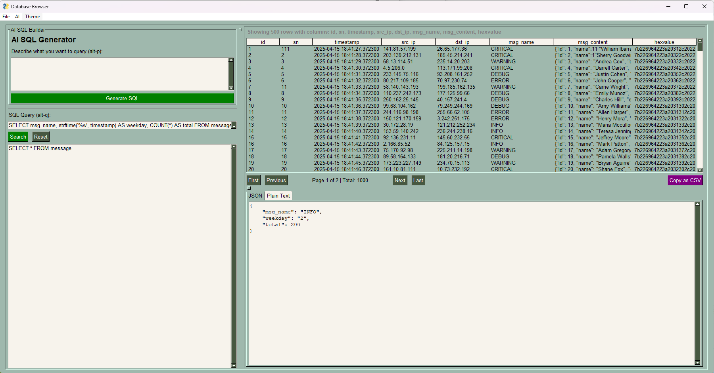Click the Generate SQL button

point(122,98)
